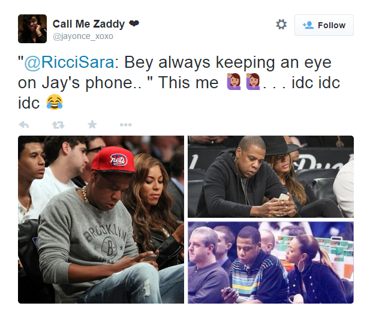Click the reply arrow icon under the tweet
The height and width of the screenshot is (309, 370).
pos(24,125)
